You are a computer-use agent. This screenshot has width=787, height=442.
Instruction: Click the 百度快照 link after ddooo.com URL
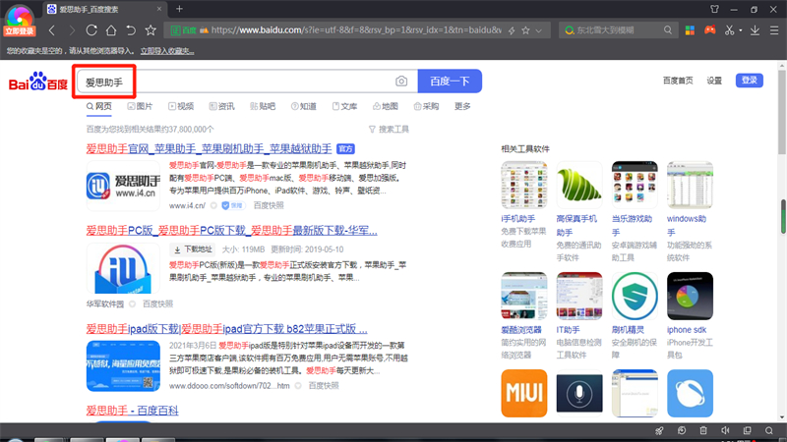point(324,386)
